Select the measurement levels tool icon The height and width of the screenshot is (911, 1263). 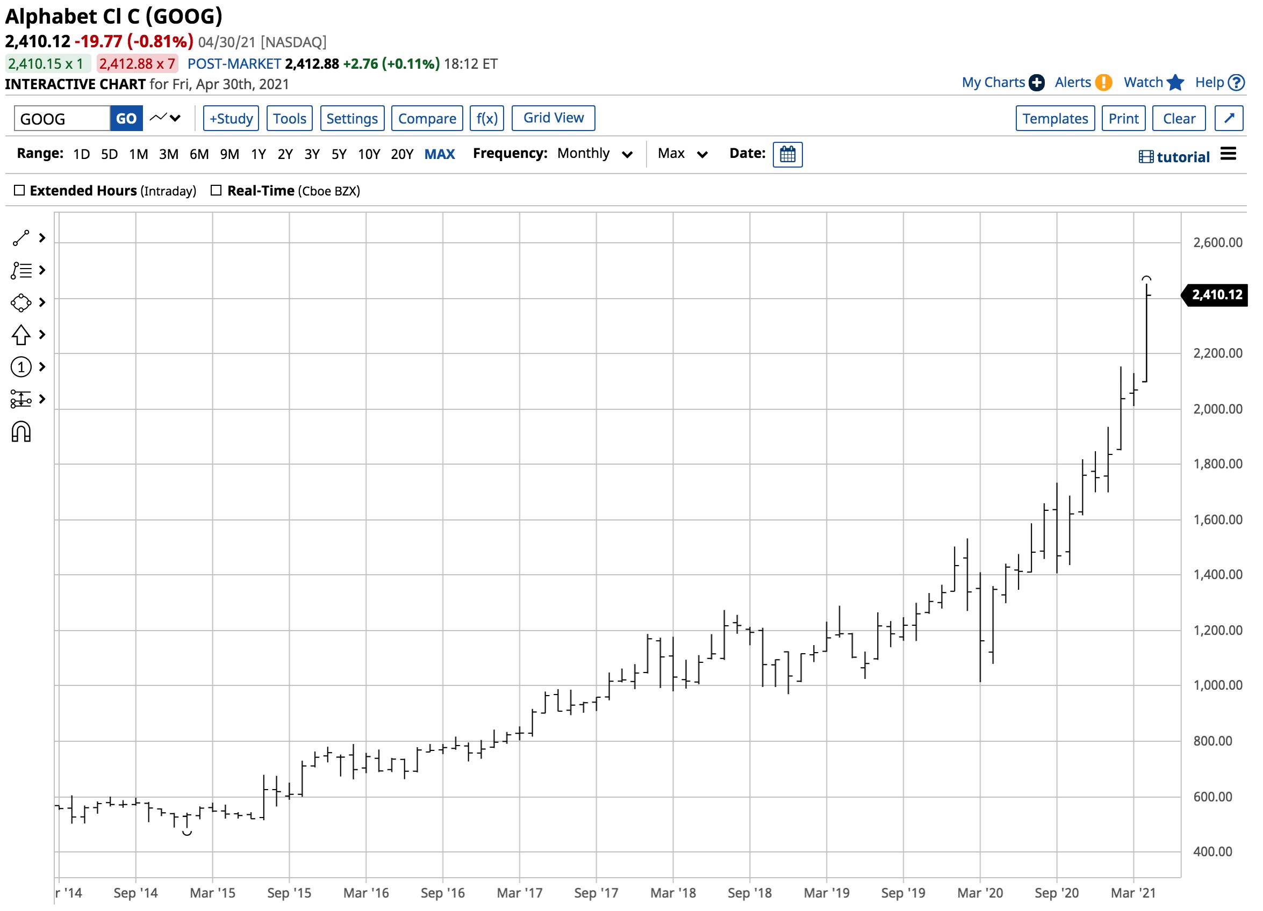pyautogui.click(x=21, y=400)
